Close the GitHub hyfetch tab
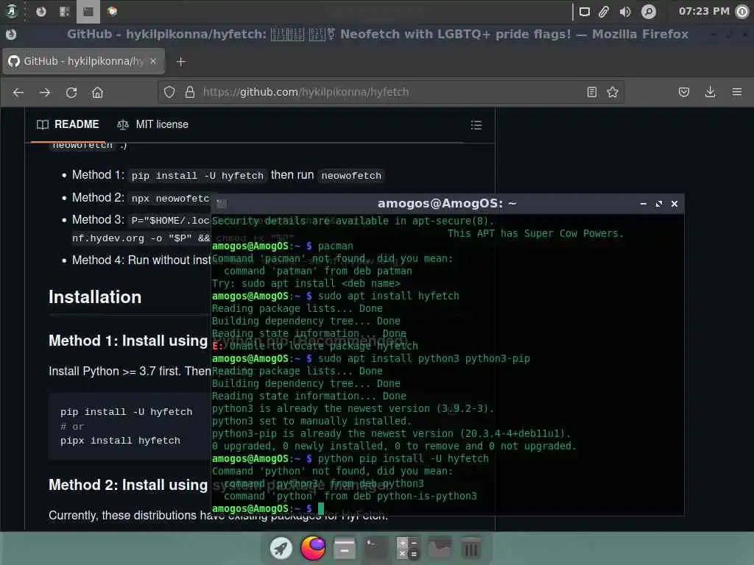This screenshot has height=565, width=754. 153,61
